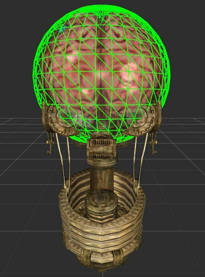Click the small blue marker on the wireframe
Viewport: 205px width, 277px height.
click(63, 29)
